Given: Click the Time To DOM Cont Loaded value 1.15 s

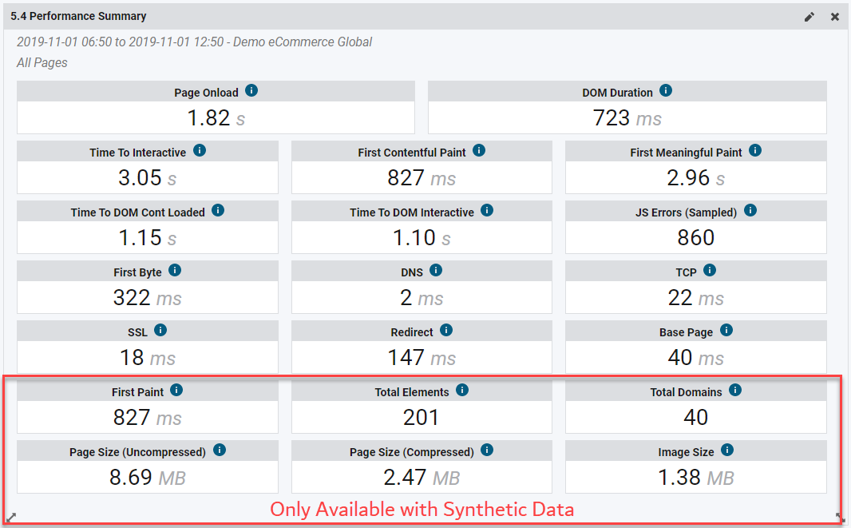Looking at the screenshot, I should pos(148,237).
